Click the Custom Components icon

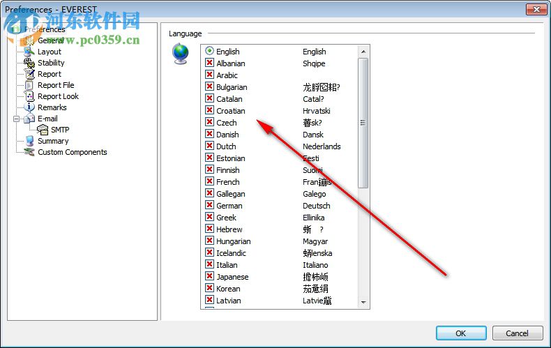click(29, 152)
